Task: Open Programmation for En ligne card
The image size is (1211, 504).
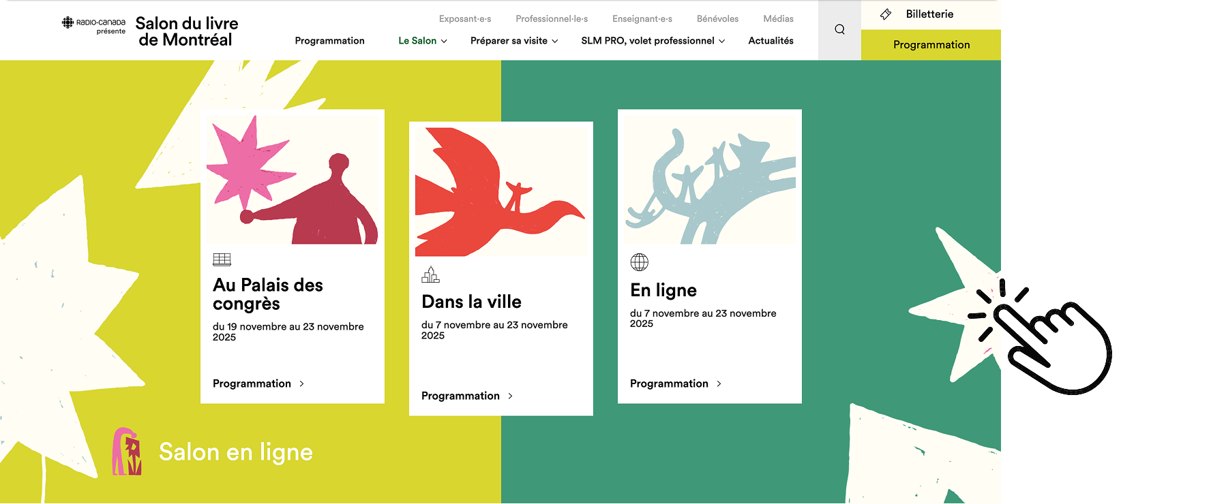Action: coord(669,384)
